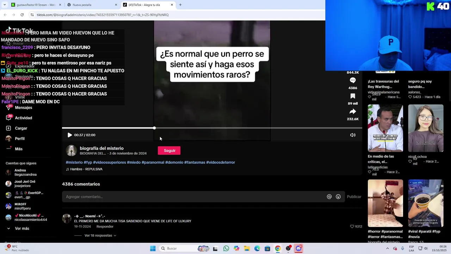Open File Explorer from the taskbar
The image size is (451, 254).
point(247,248)
